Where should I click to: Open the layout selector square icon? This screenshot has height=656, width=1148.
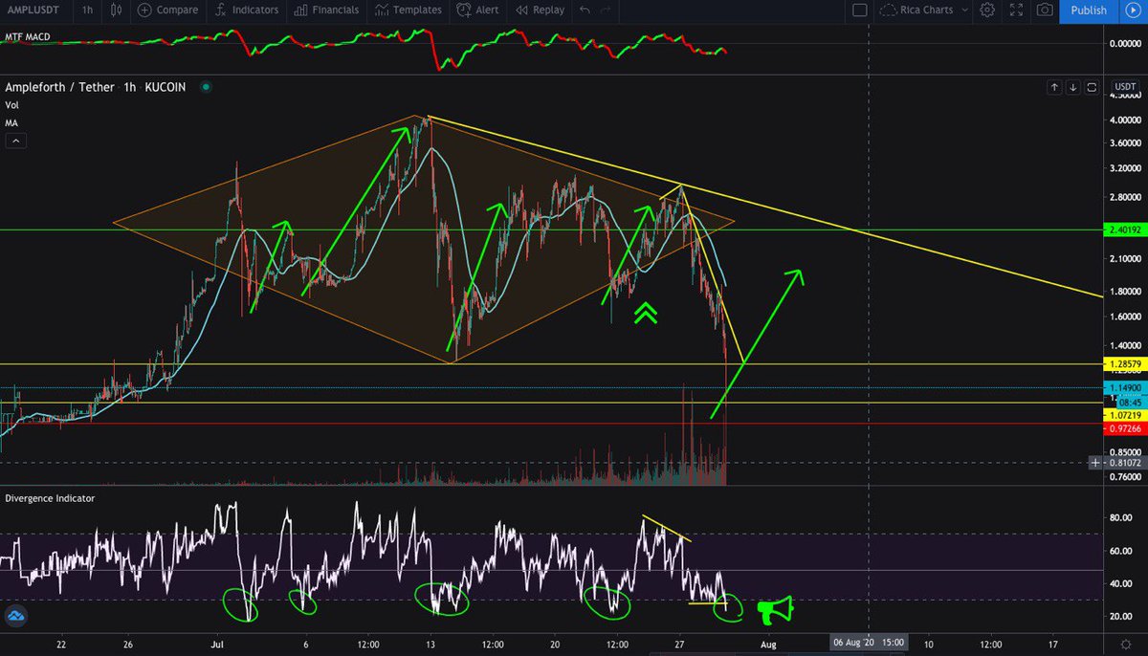point(859,11)
